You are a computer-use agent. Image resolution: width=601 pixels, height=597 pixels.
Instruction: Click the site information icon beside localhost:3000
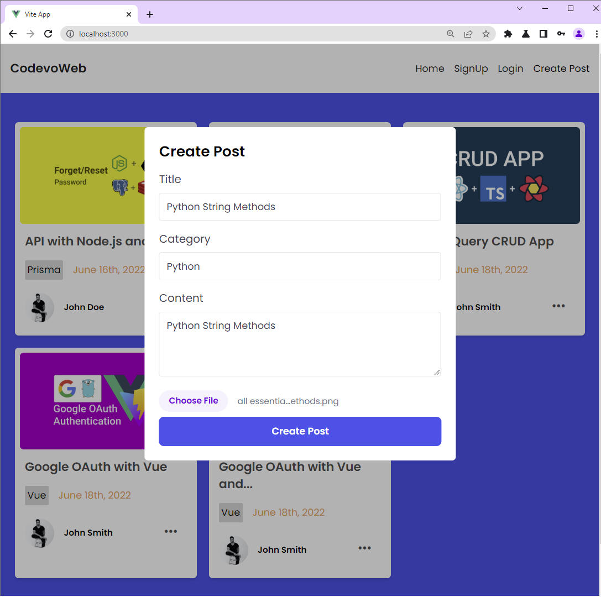click(x=70, y=33)
